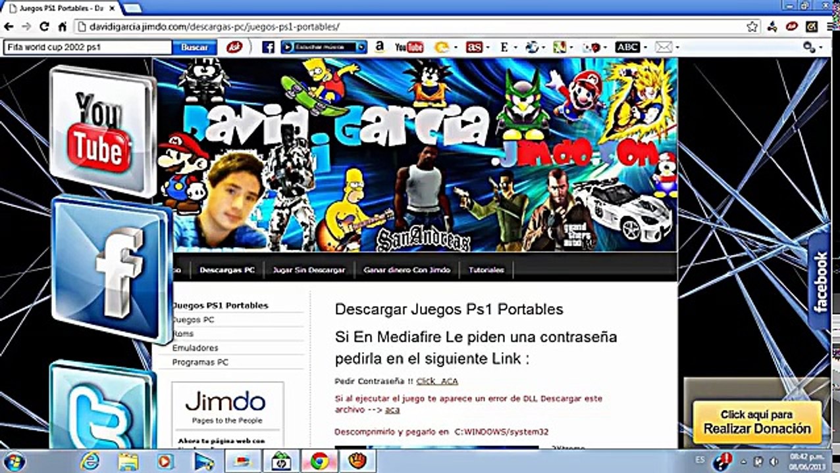Screen dimensions: 840x473
Task: Open the HP taskbar application icon
Action: 281,461
